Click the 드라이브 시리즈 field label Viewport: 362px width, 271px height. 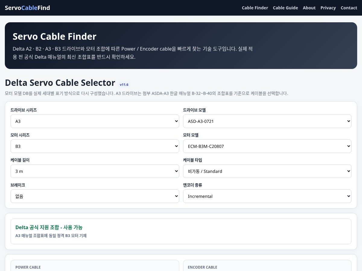24,110
